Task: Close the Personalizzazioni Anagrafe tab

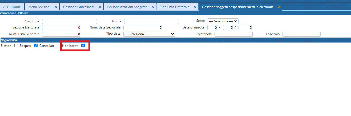Action: (152, 7)
